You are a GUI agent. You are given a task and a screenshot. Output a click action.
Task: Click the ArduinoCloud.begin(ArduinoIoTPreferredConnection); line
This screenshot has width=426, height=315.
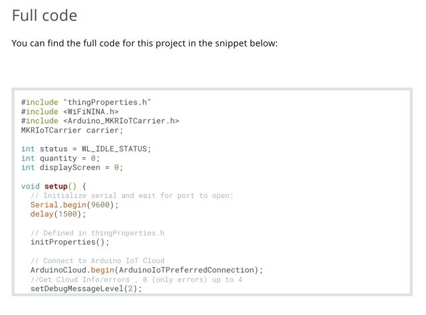(146, 270)
